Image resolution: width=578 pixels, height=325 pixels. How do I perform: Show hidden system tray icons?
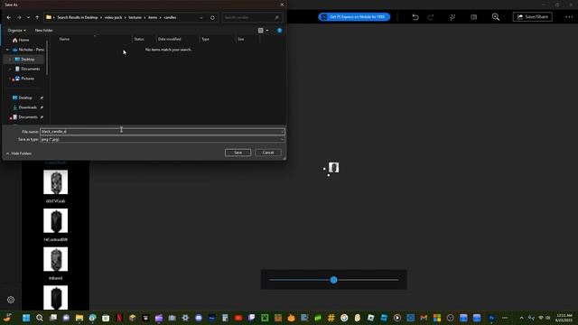click(x=521, y=318)
